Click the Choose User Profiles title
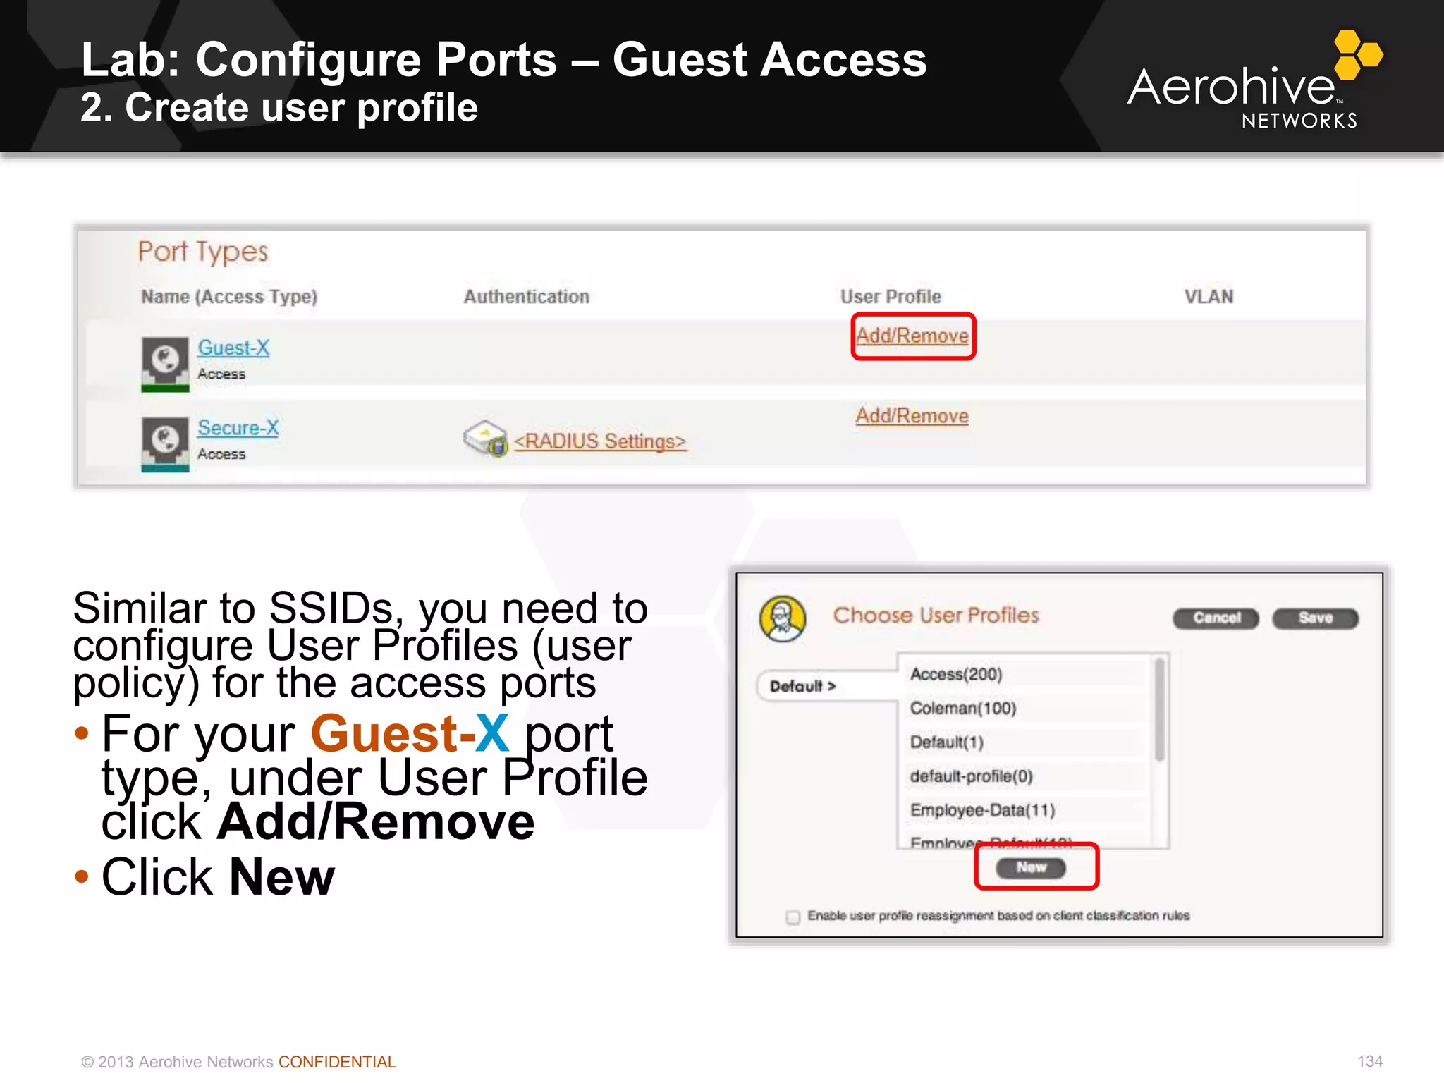 click(x=936, y=616)
